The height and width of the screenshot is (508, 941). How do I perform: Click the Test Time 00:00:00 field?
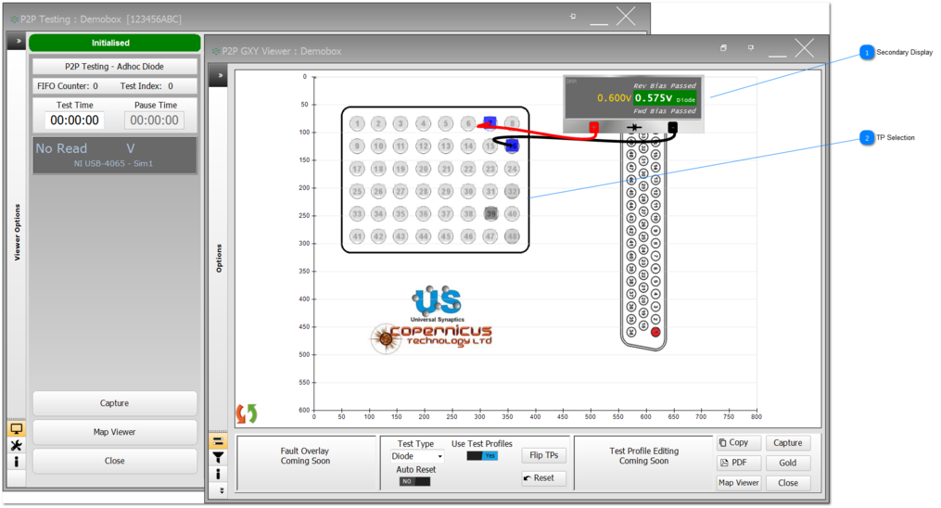(74, 120)
